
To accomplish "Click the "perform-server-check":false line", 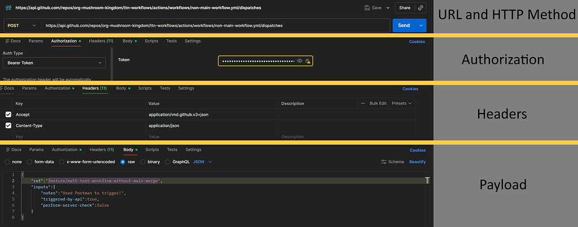I will click(75, 205).
